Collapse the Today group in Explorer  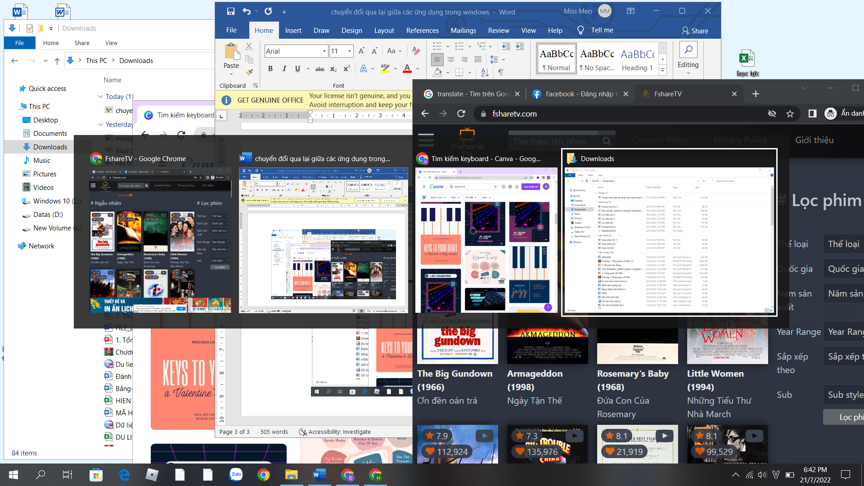click(101, 96)
